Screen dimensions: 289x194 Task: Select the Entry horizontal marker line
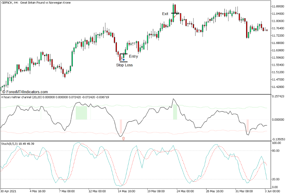click(123, 54)
